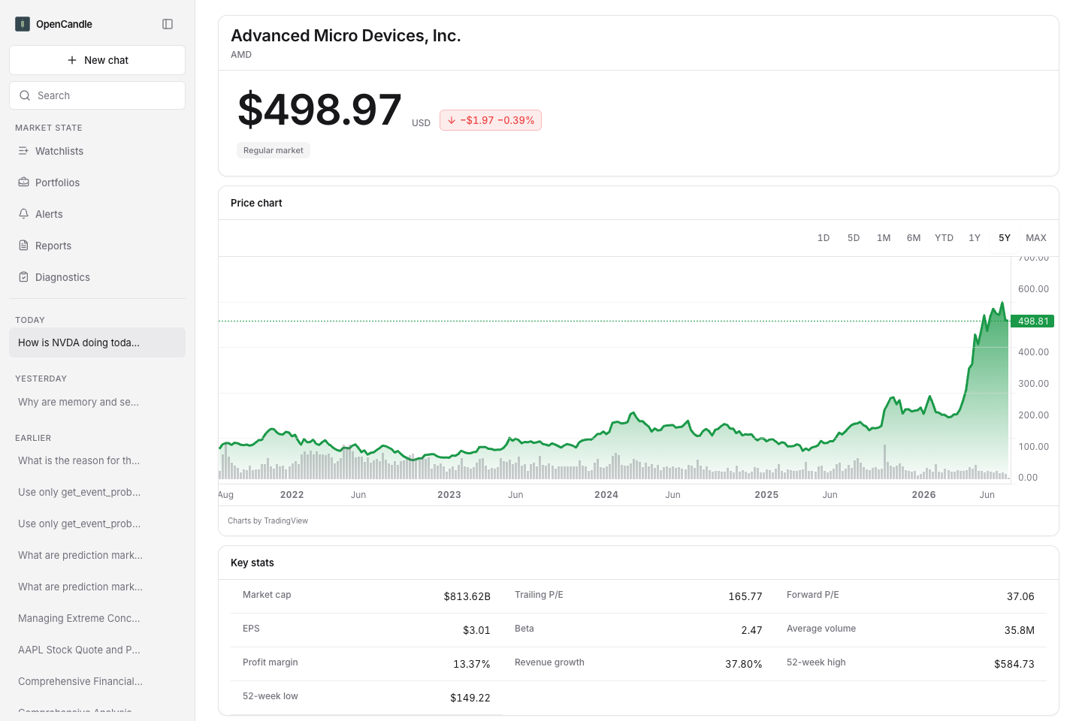Image resolution: width=1082 pixels, height=721 pixels.
Task: Click the Portfolios briefcase icon
Action: click(x=23, y=183)
